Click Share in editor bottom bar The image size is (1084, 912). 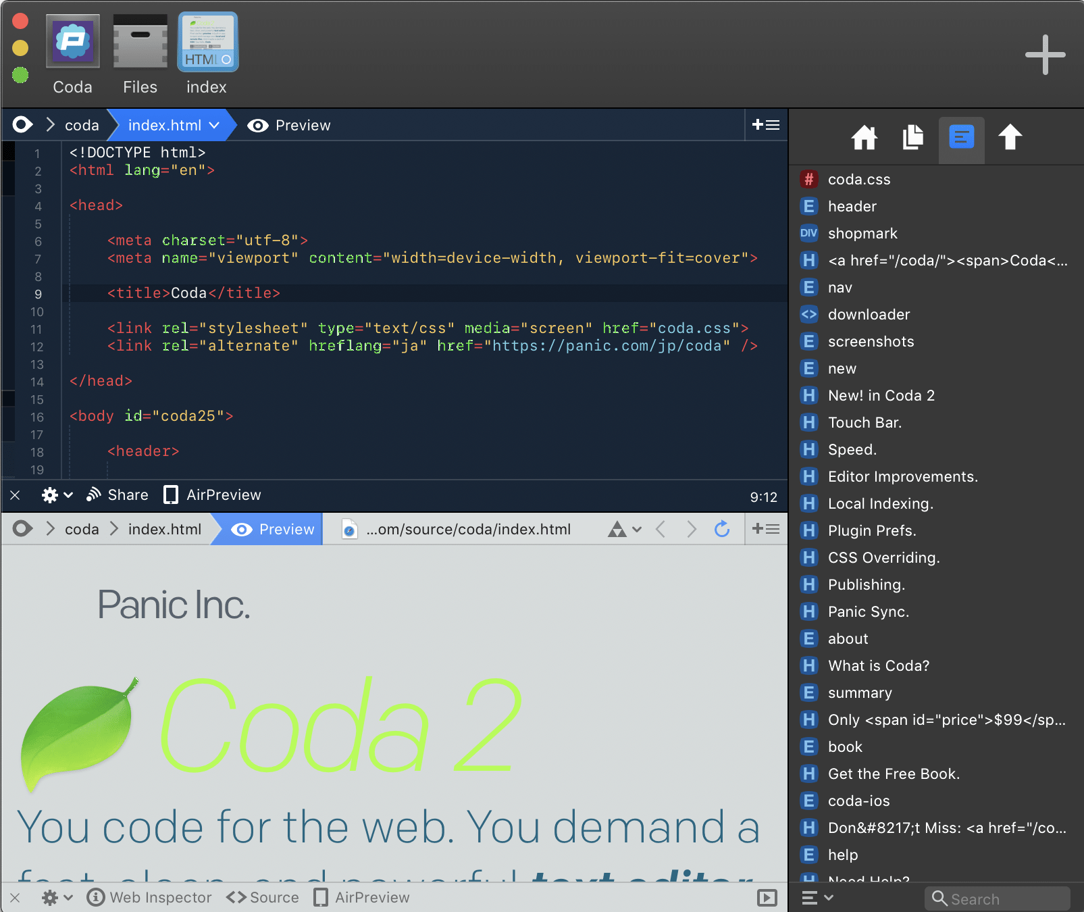[117, 495]
